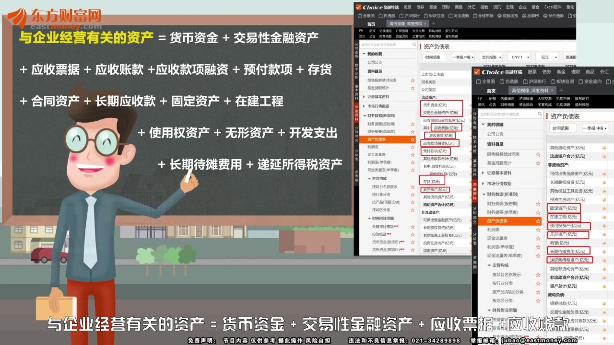Select 深度资料 vertical tab in rear window
This screenshot has width=614, height=345.
(x=356, y=112)
